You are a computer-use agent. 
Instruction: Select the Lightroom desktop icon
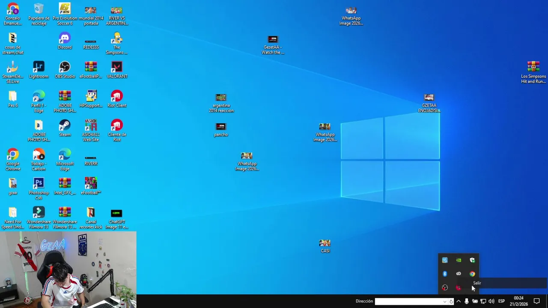[39, 70]
